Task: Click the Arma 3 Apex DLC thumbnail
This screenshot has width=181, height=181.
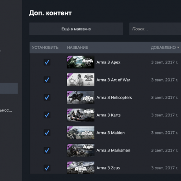Action: pyautogui.click(x=81, y=62)
